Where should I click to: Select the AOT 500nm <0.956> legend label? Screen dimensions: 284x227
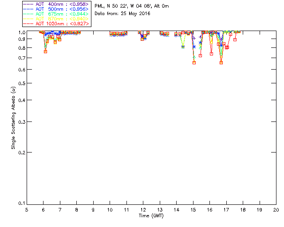pos(62,9)
